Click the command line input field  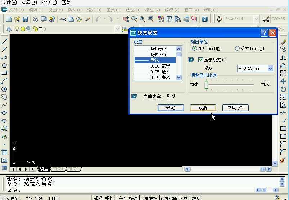click(x=130, y=190)
